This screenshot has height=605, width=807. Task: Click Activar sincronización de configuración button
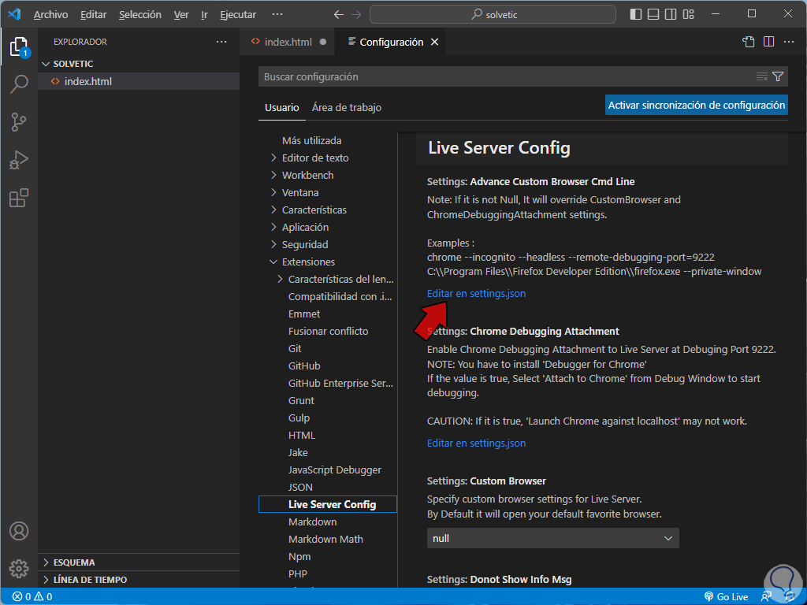point(696,105)
